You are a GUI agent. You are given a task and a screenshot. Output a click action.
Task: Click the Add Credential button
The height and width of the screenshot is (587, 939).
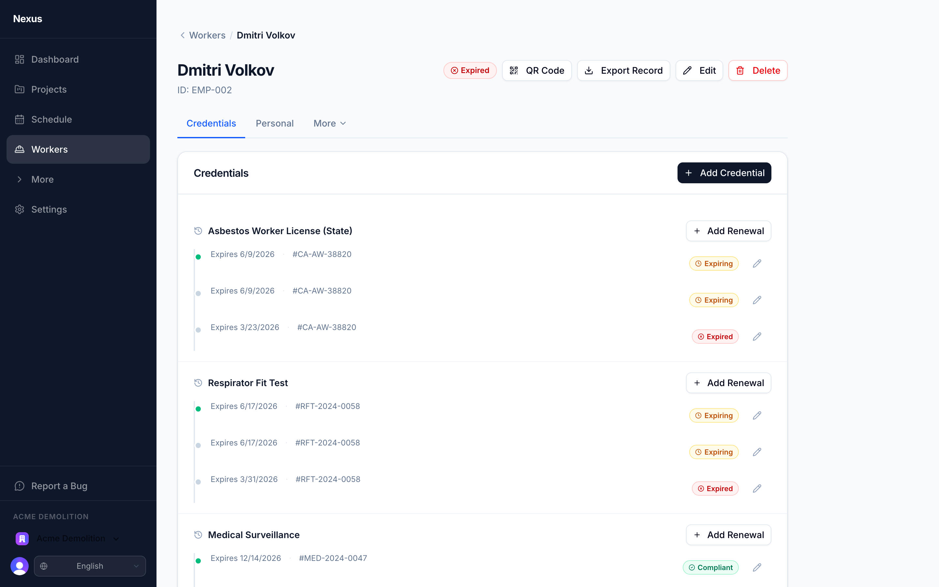point(724,173)
